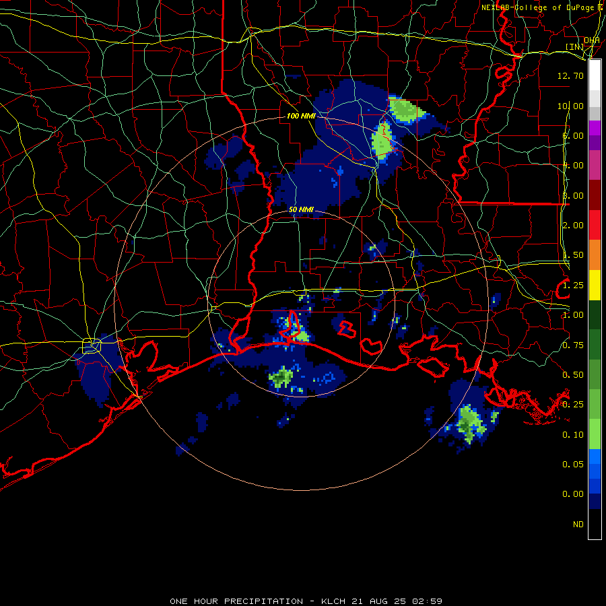Select the navy legend swatch above ND
The image size is (606, 606).
595,502
